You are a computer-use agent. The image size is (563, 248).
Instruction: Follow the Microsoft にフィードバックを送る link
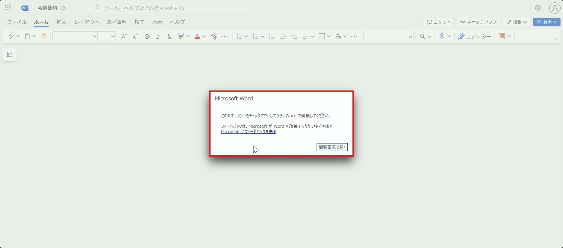[x=248, y=132]
